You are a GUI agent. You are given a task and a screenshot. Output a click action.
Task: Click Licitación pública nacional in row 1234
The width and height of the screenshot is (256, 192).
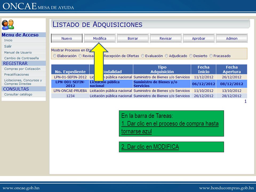click(x=111, y=96)
